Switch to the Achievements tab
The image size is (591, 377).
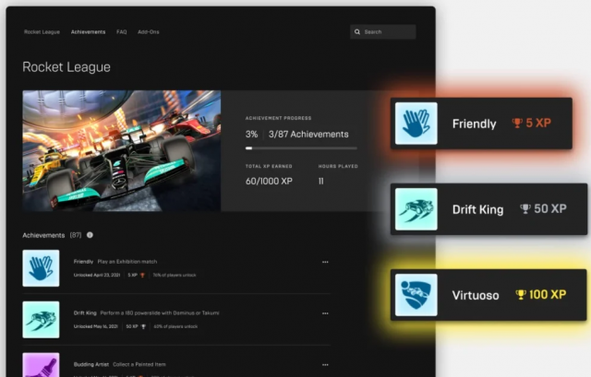[89, 32]
